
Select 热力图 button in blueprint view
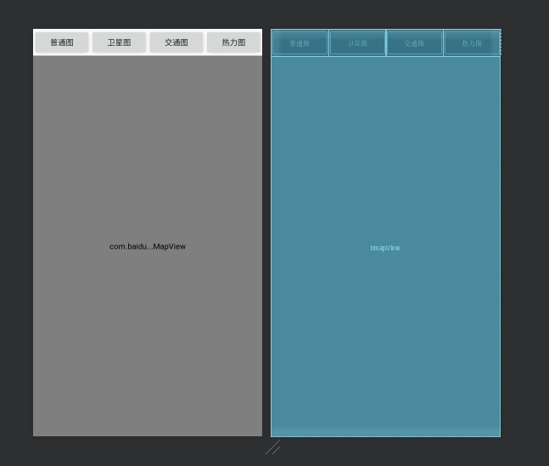[x=472, y=43]
